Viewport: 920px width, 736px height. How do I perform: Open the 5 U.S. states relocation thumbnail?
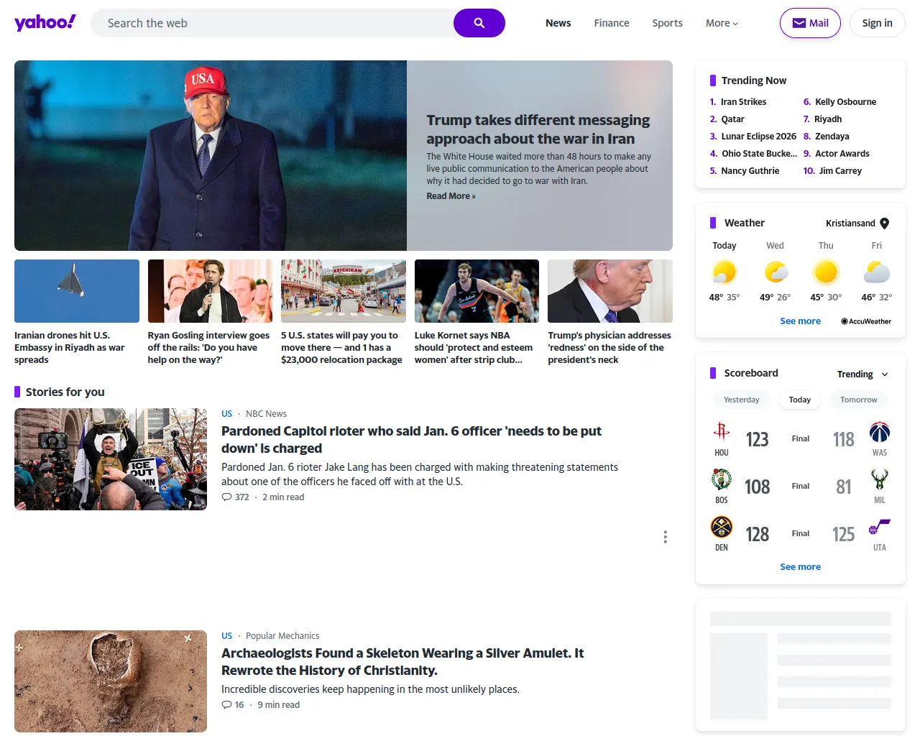click(x=344, y=291)
